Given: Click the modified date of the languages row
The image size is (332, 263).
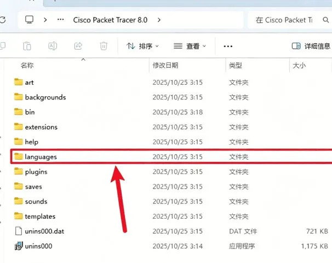Looking at the screenshot, I should pyautogui.click(x=178, y=157).
